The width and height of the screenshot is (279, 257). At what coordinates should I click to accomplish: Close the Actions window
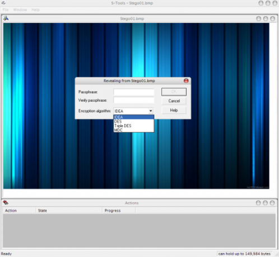click(x=272, y=203)
